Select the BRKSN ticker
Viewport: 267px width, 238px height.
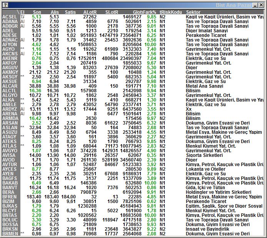point(10,229)
